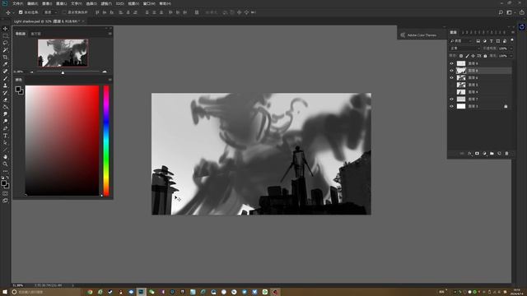
Task: Open the Layers panel flyout menu
Action: pyautogui.click(x=512, y=32)
